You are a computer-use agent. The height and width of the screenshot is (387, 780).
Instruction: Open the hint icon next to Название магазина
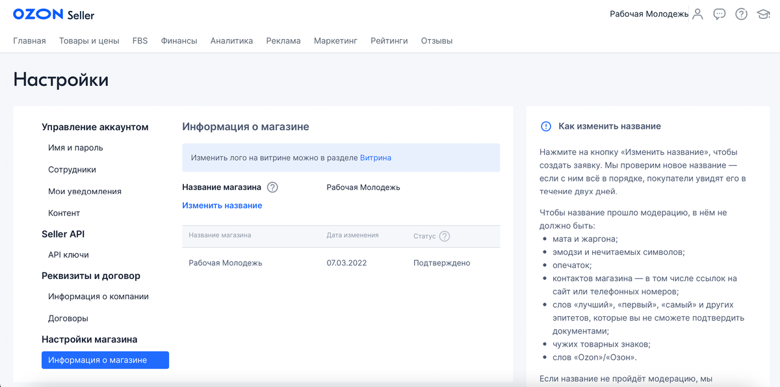coord(272,187)
